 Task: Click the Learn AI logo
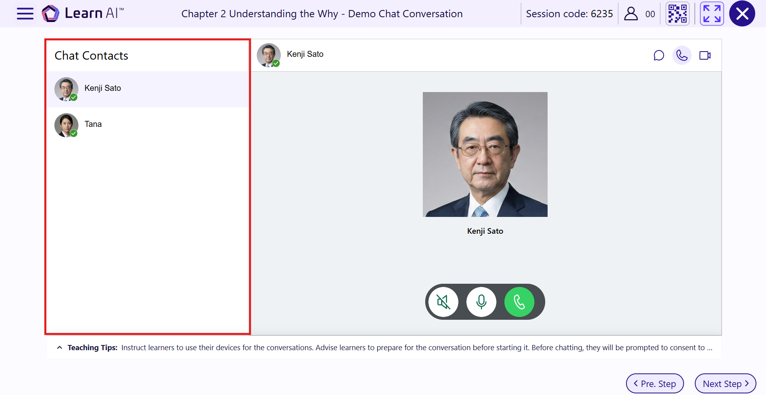pyautogui.click(x=83, y=13)
